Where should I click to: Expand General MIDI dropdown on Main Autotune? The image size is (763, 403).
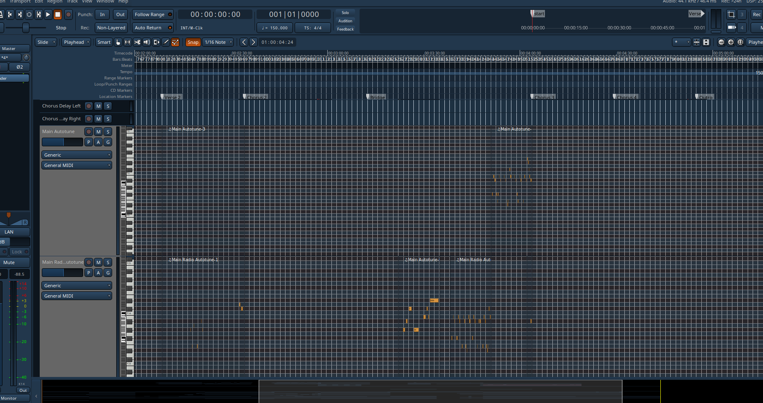(77, 165)
